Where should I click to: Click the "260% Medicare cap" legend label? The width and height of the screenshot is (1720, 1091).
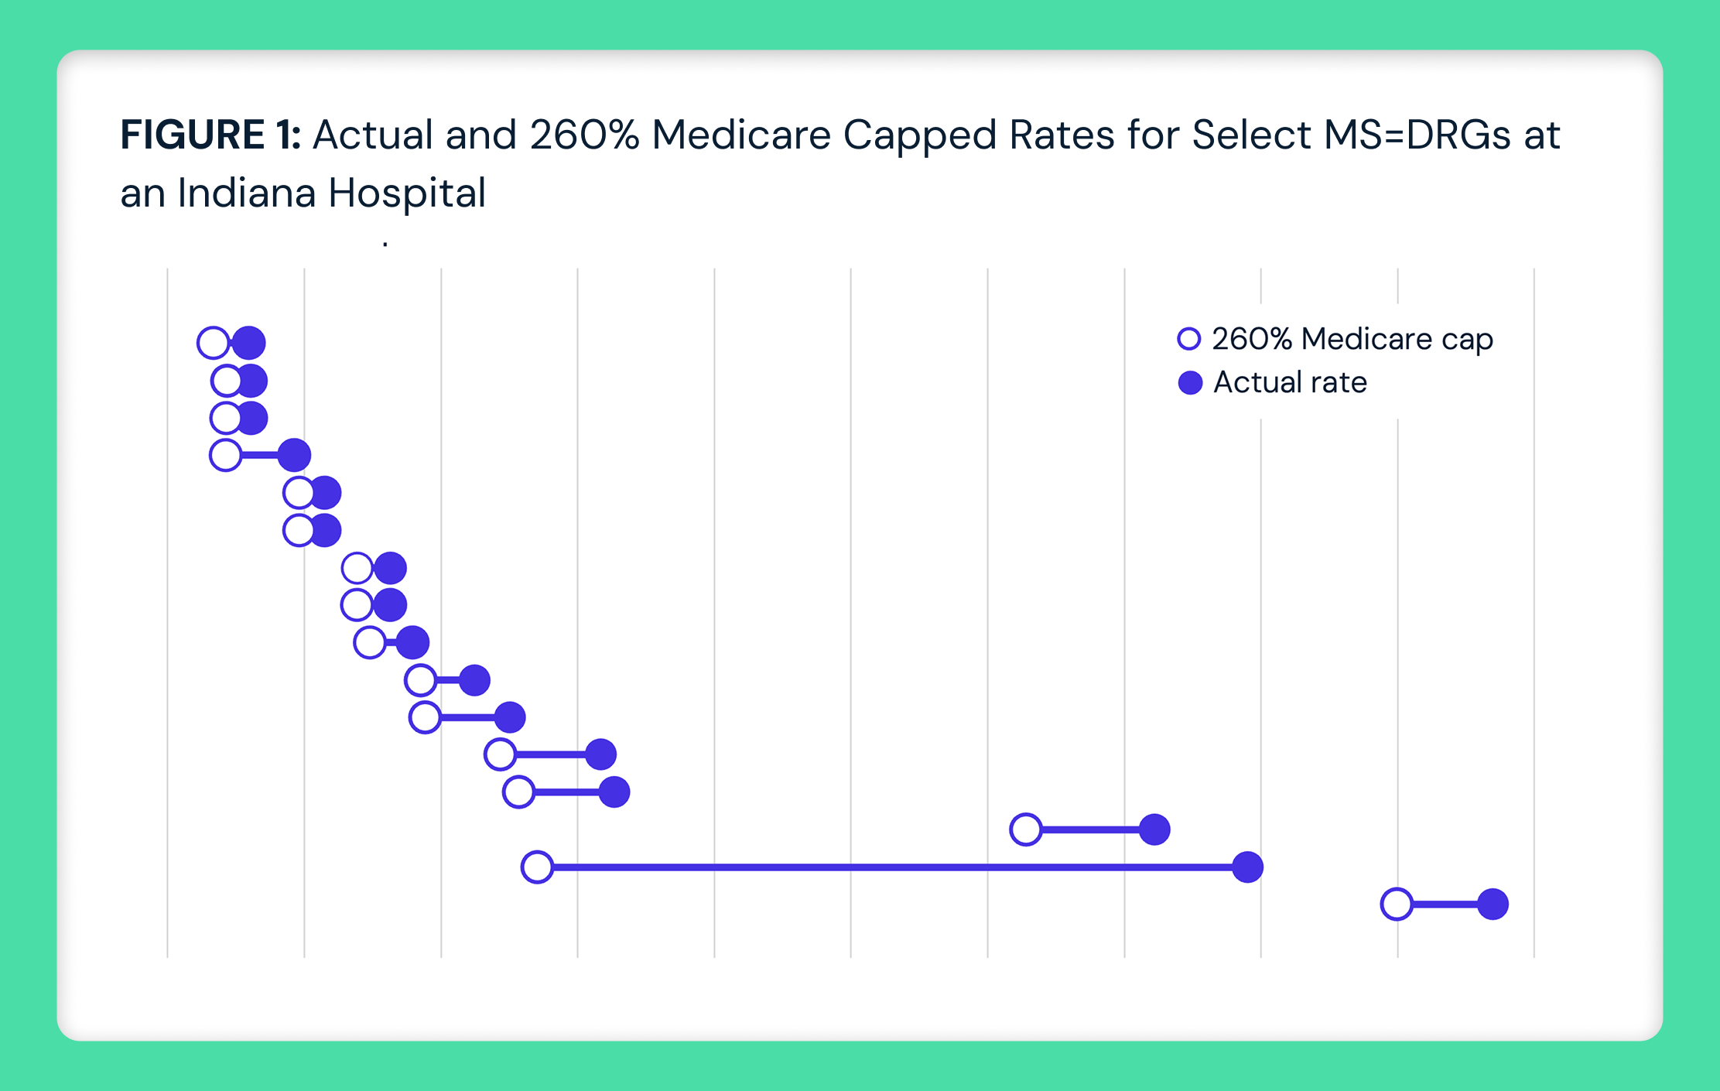coord(1352,339)
